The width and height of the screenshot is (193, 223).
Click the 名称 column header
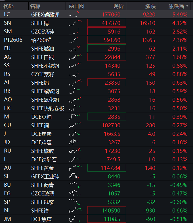pos(35,6)
